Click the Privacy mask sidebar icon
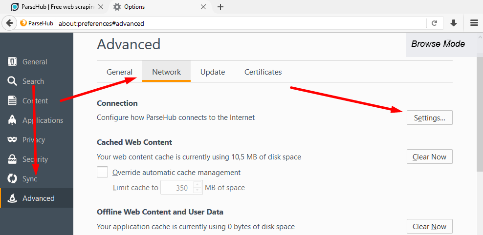 point(12,140)
